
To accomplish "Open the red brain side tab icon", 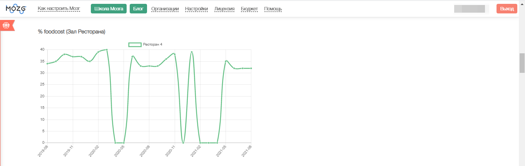I will pos(7,26).
